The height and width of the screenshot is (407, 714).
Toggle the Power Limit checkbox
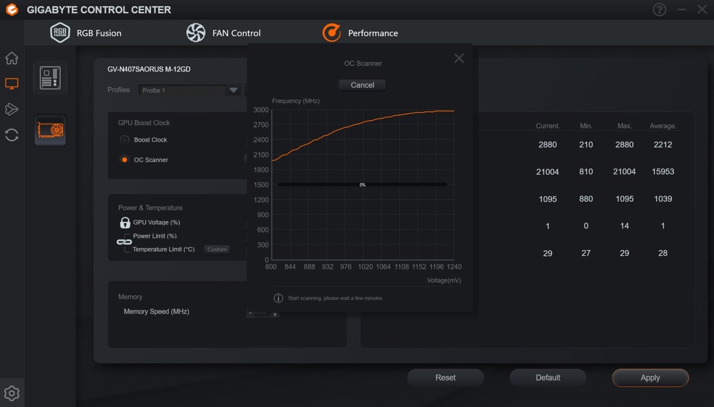point(127,236)
